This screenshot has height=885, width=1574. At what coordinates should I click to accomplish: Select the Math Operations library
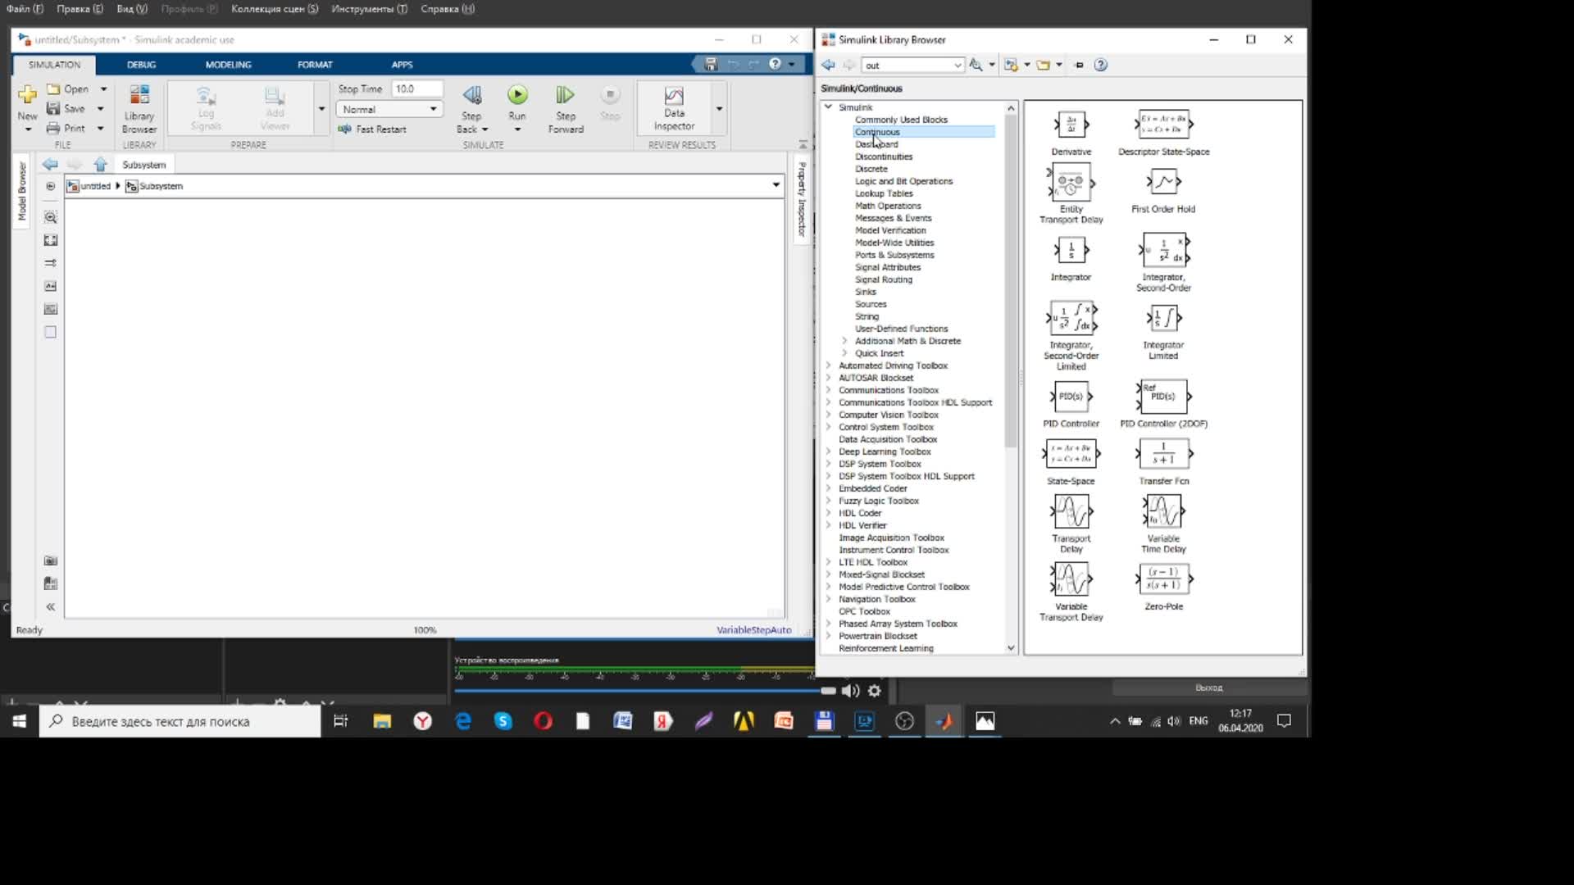click(x=888, y=205)
